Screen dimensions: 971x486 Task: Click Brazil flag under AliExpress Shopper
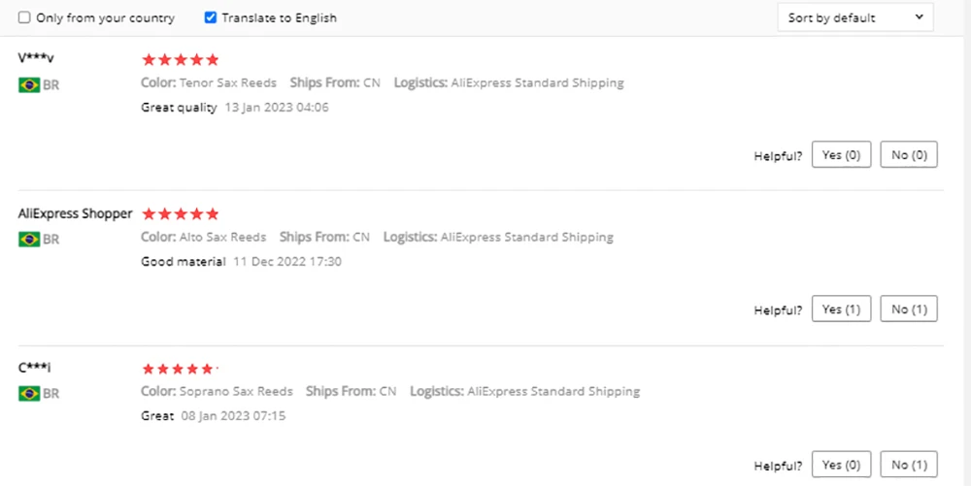pyautogui.click(x=29, y=240)
